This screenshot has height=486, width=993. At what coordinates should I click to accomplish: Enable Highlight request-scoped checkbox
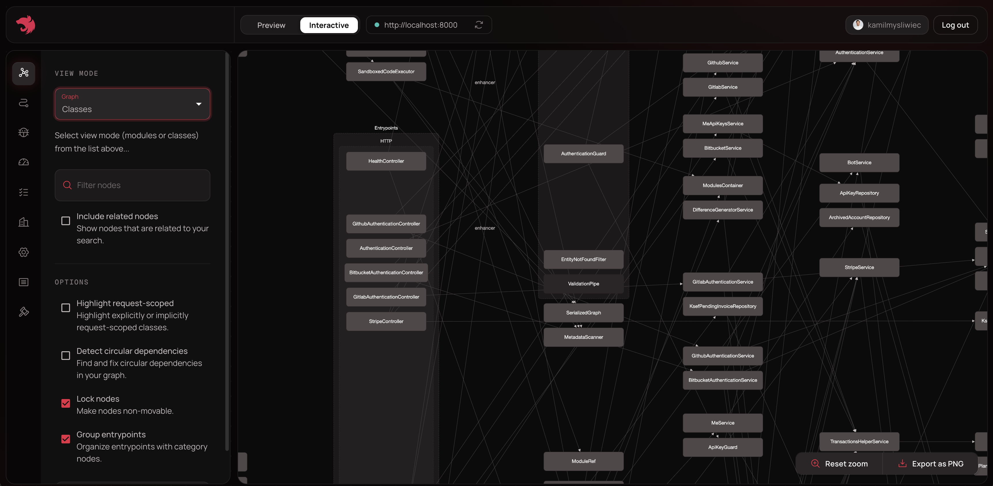tap(65, 308)
